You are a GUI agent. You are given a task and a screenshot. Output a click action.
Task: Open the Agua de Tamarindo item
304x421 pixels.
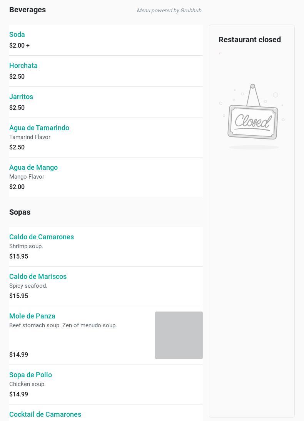point(39,128)
